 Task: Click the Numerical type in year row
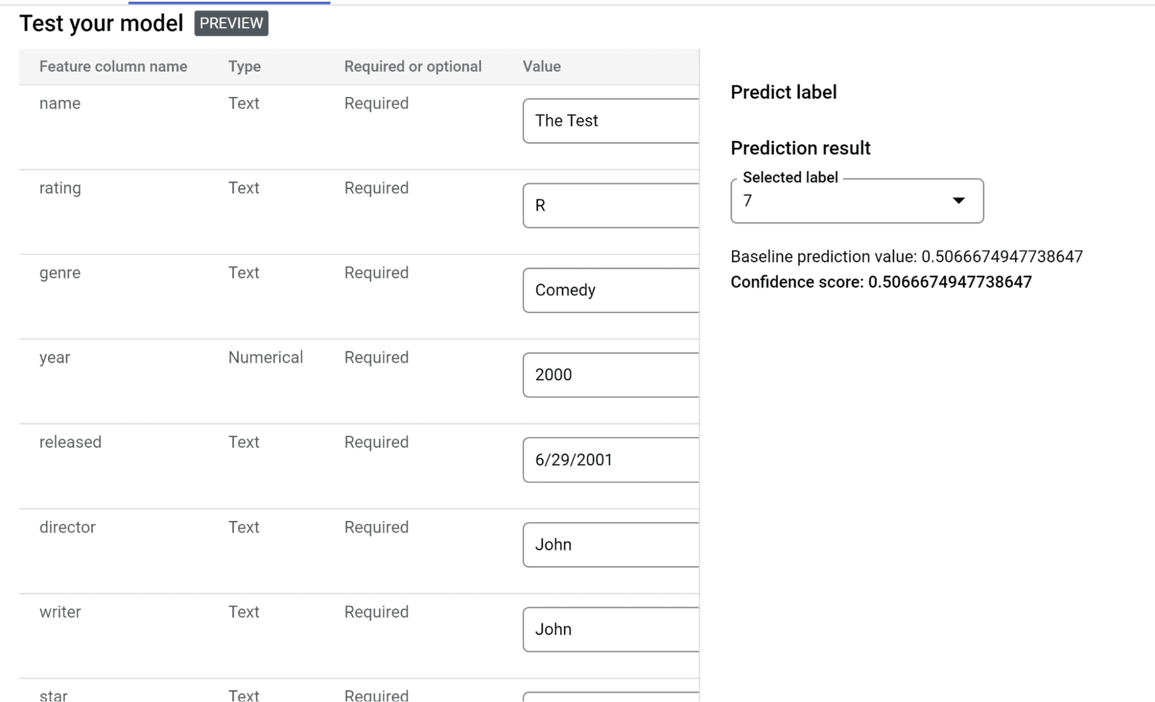click(x=265, y=357)
